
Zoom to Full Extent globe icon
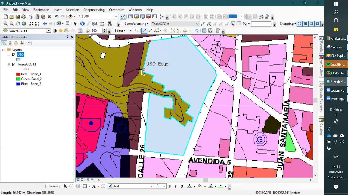(24, 24)
